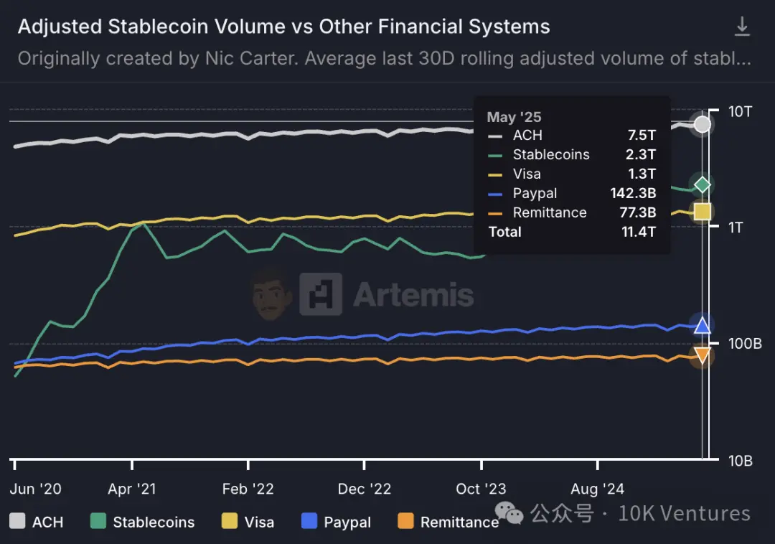Click the Apr '21 x-axis label
This screenshot has height=544, width=775.
pyautogui.click(x=132, y=489)
